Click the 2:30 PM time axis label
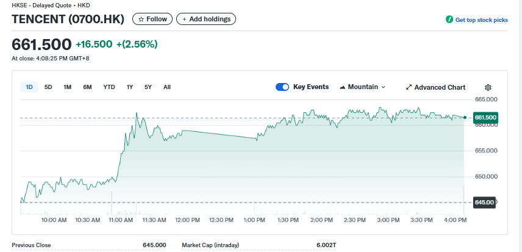 point(355,220)
